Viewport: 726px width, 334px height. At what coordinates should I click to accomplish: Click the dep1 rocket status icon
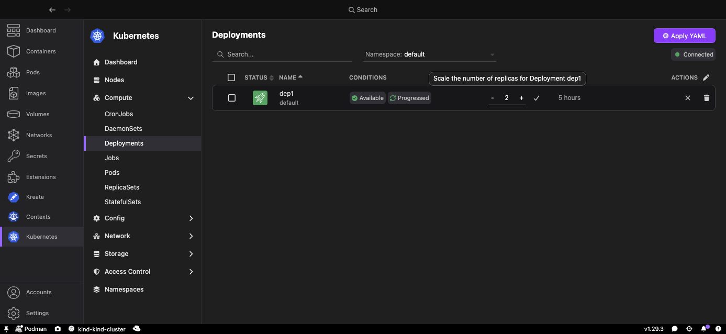tap(260, 98)
